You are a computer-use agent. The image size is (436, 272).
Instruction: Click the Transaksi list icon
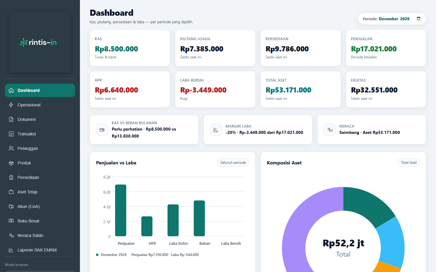[x=11, y=134]
